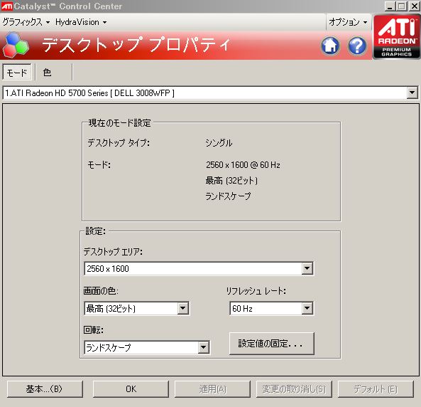Open the HydraVision menu

(81, 22)
